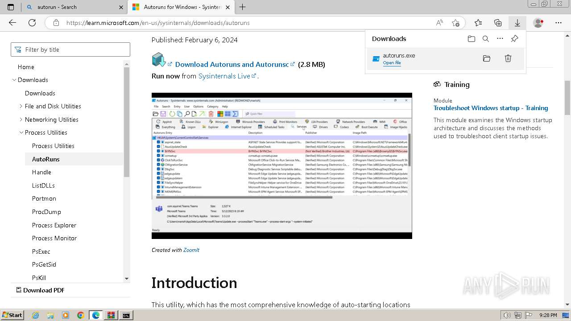Click the Read aloud icon in address bar
Viewport: 571px width, 321px height.
tap(439, 23)
